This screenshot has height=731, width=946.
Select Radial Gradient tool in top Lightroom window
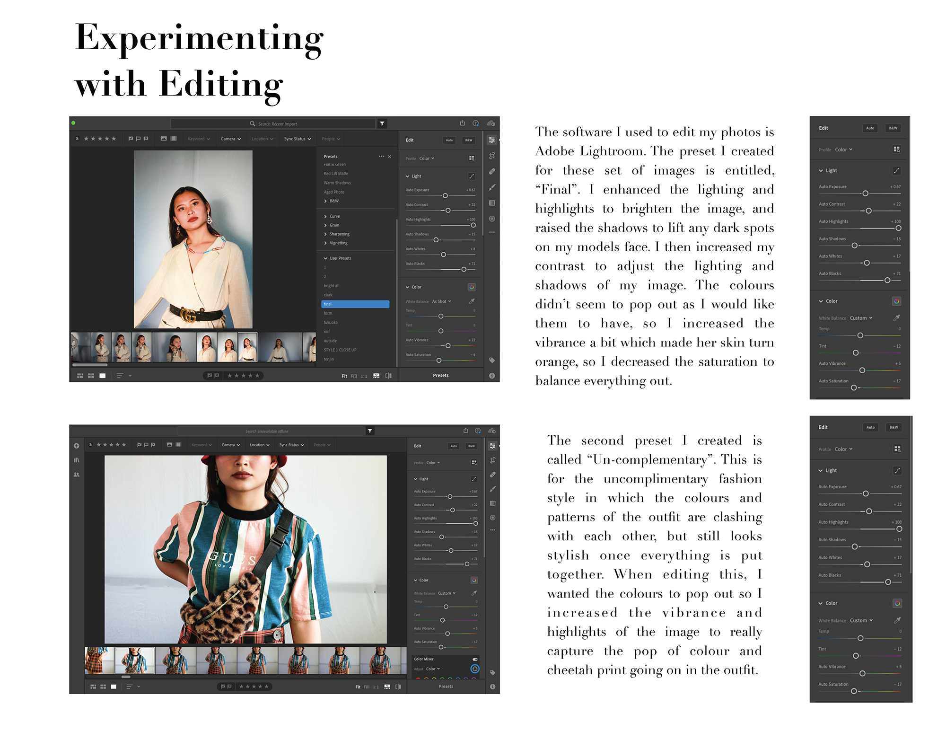click(492, 219)
